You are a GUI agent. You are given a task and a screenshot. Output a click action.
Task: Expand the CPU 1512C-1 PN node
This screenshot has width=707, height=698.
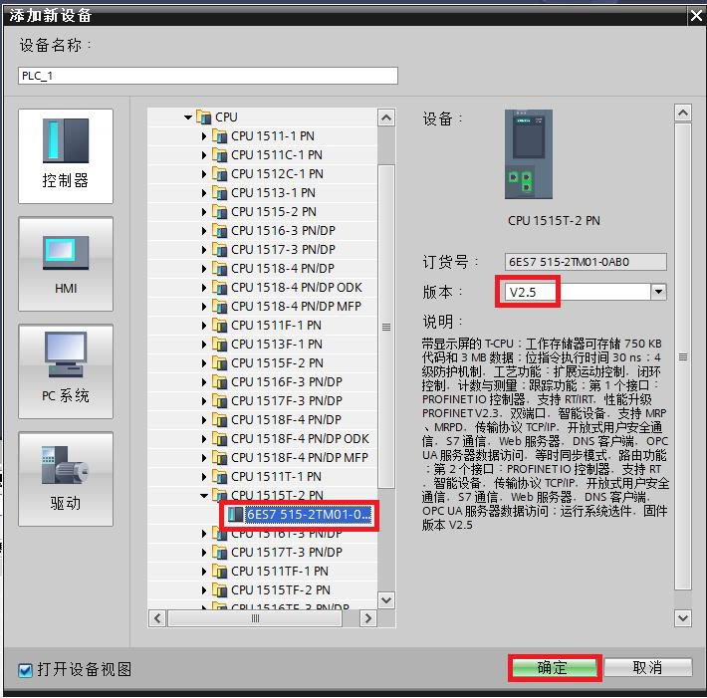click(204, 174)
